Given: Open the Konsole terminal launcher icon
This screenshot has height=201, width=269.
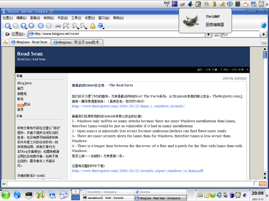Looking at the screenshot, I should (x=29, y=195).
